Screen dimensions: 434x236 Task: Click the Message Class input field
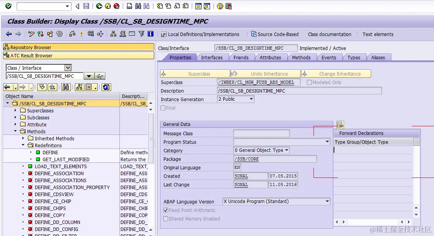click(x=262, y=133)
